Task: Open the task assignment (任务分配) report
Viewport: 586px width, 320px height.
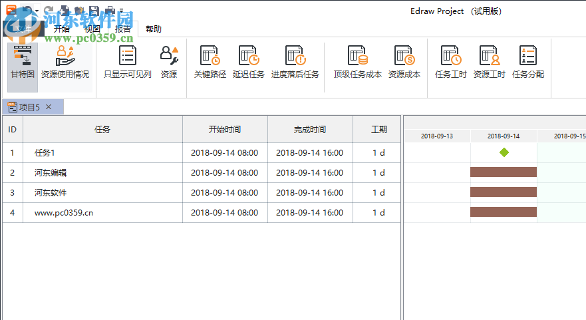Action: click(x=528, y=63)
